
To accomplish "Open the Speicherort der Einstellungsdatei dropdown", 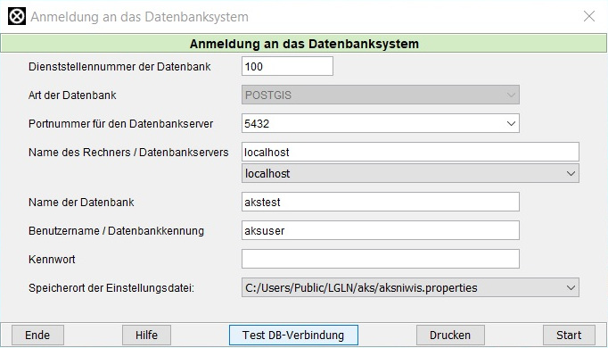I will pos(410,288).
